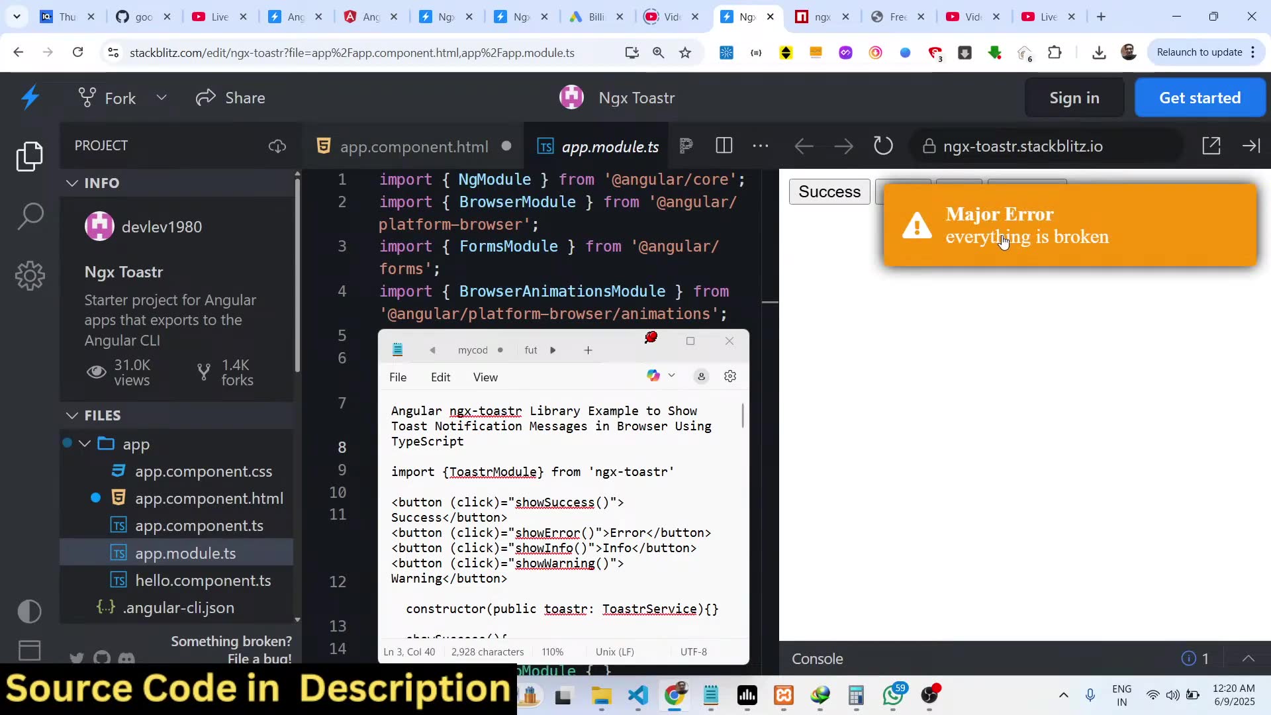Screen dimensions: 1271x715
Task: Open VS Code from the taskbar
Action: coord(637,695)
